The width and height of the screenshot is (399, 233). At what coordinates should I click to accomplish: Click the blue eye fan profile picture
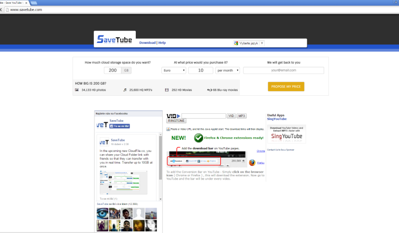[x=102, y=213]
